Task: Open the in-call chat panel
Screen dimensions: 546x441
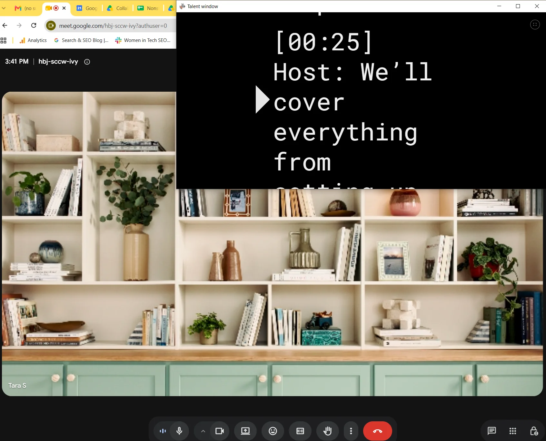Action: point(492,431)
